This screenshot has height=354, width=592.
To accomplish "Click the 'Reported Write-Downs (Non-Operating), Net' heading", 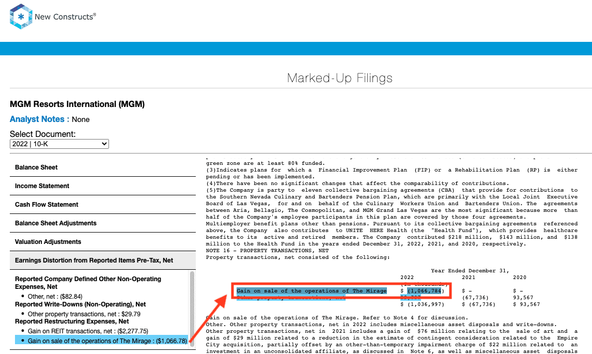I will click(81, 304).
